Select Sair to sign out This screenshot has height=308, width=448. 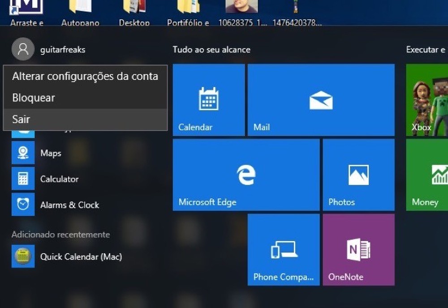(20, 119)
